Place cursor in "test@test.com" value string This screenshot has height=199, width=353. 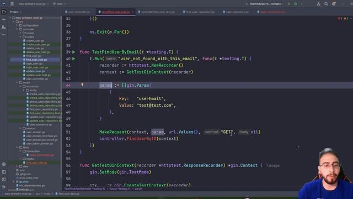coord(155,106)
